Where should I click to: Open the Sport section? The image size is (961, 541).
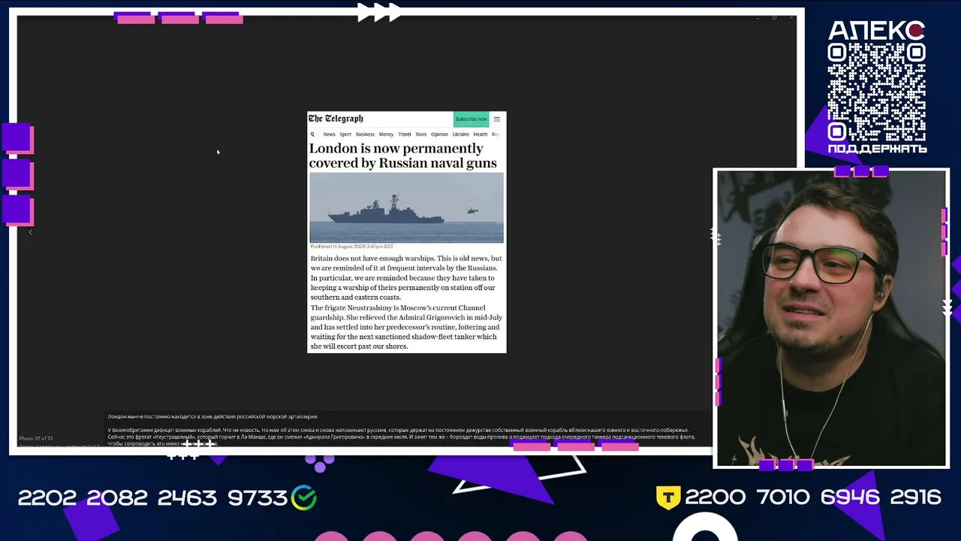(345, 134)
